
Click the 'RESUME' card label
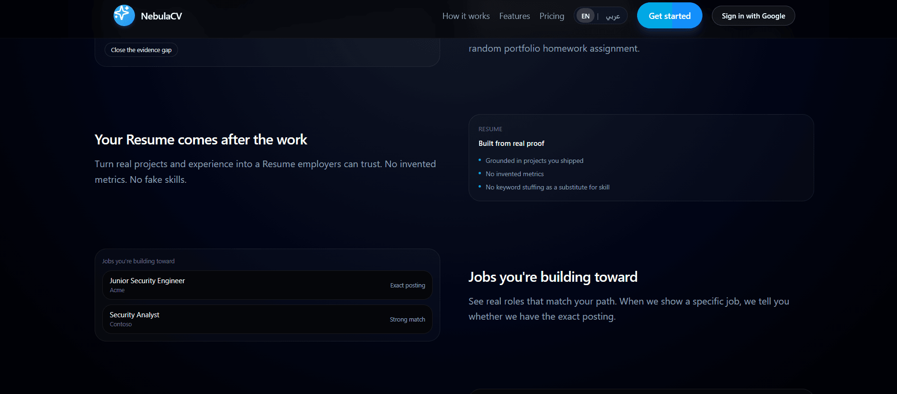[x=490, y=129]
